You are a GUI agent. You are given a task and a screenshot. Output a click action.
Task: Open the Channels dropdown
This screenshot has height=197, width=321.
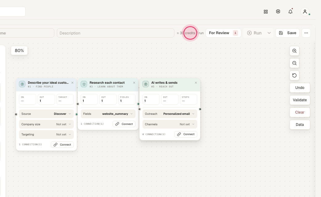coord(170,124)
